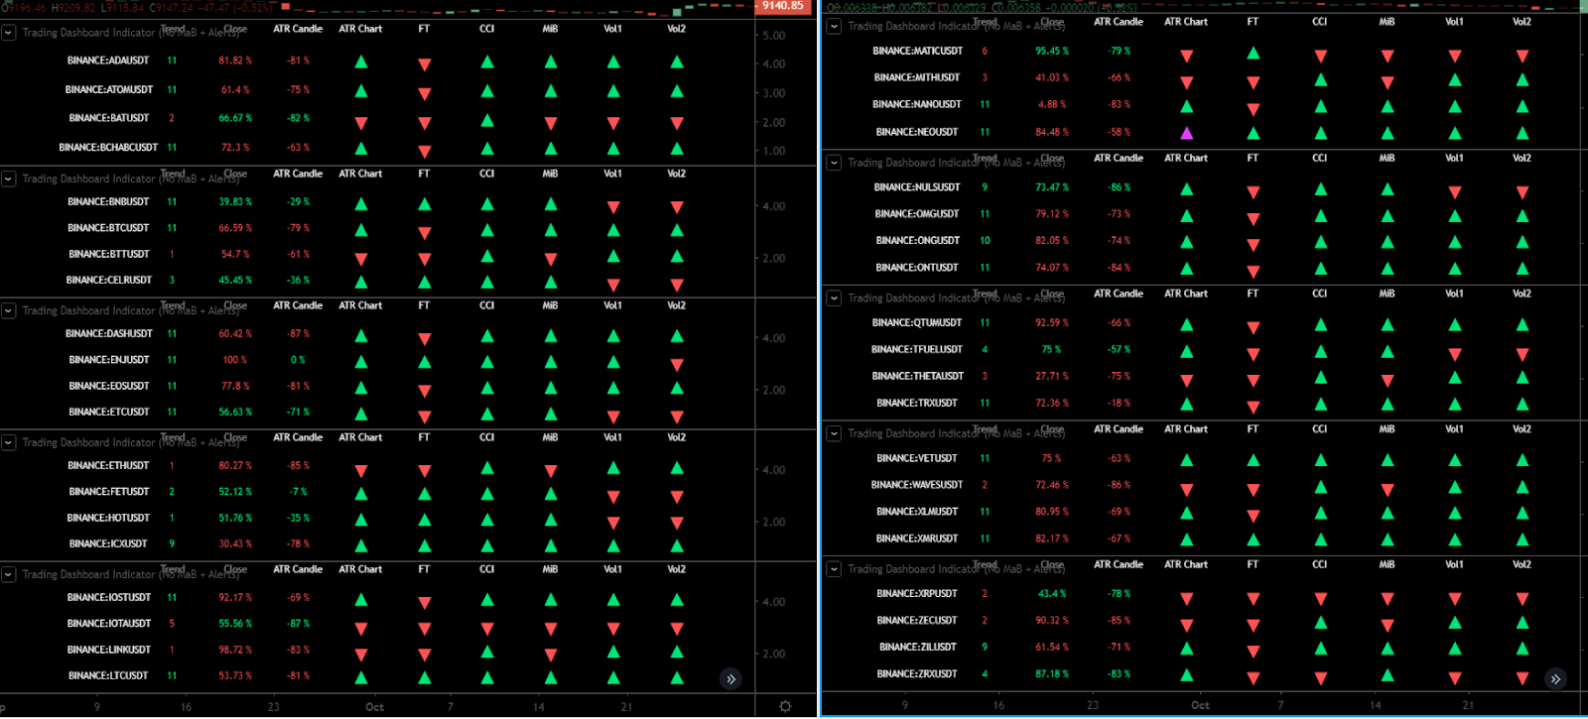
Task: Click the pink ATR Chart arrow for BINANCE:NEOUSDT
Action: point(1187,133)
